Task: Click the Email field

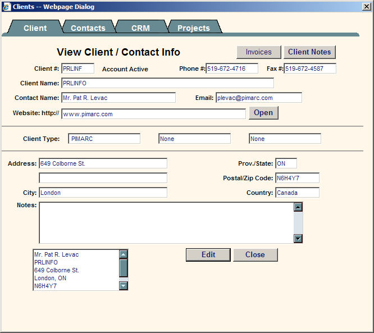Action: [259, 98]
